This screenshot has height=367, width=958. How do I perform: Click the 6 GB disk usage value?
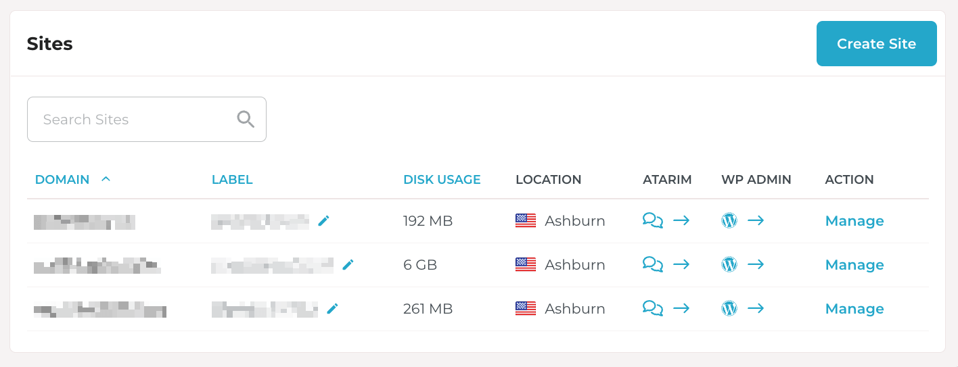420,265
